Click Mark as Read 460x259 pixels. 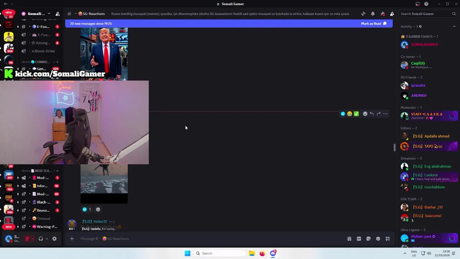click(x=374, y=24)
